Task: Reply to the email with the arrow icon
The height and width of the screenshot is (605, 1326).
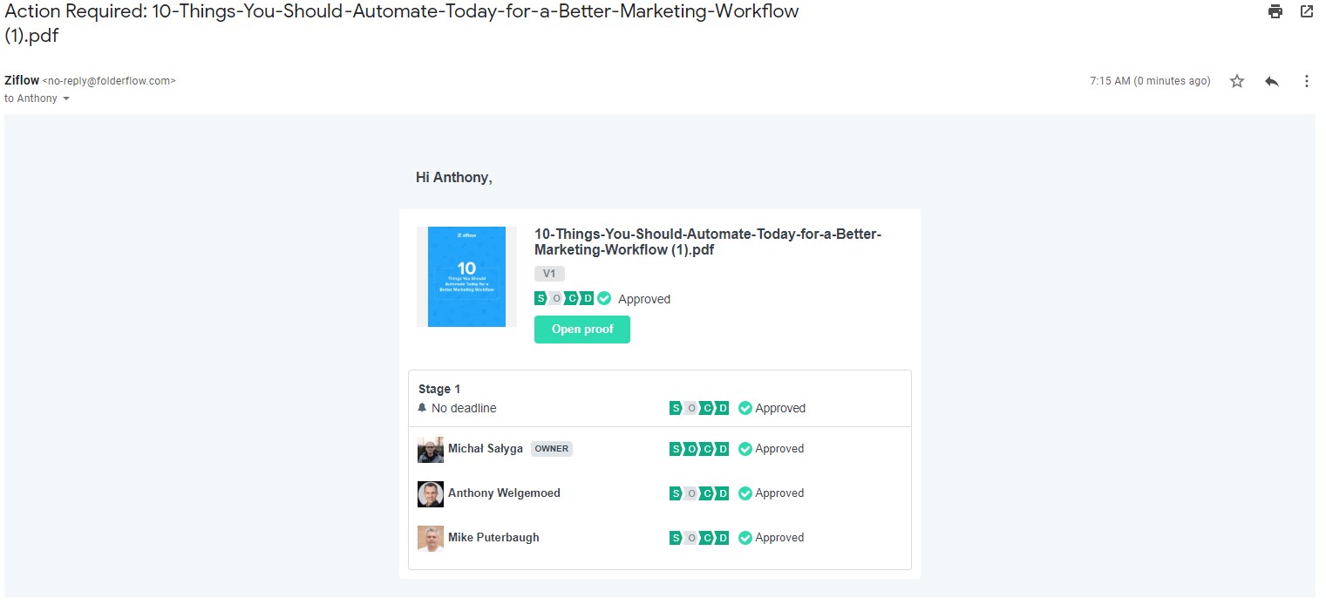Action: coord(1272,81)
